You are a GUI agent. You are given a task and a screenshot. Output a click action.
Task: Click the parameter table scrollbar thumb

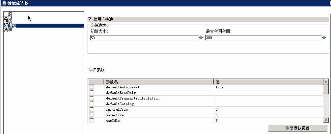326,89
